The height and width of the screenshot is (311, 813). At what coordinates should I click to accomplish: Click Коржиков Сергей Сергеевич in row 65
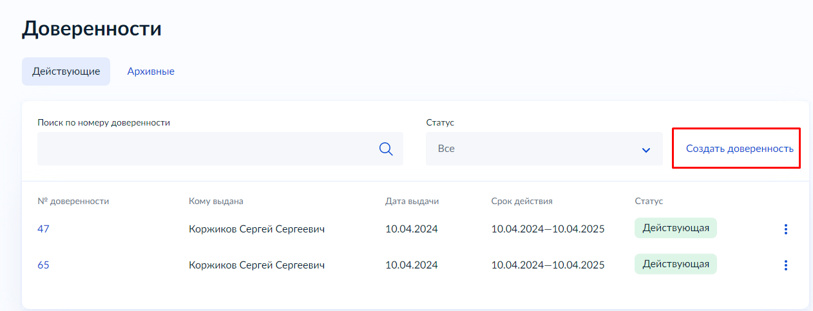click(x=256, y=265)
